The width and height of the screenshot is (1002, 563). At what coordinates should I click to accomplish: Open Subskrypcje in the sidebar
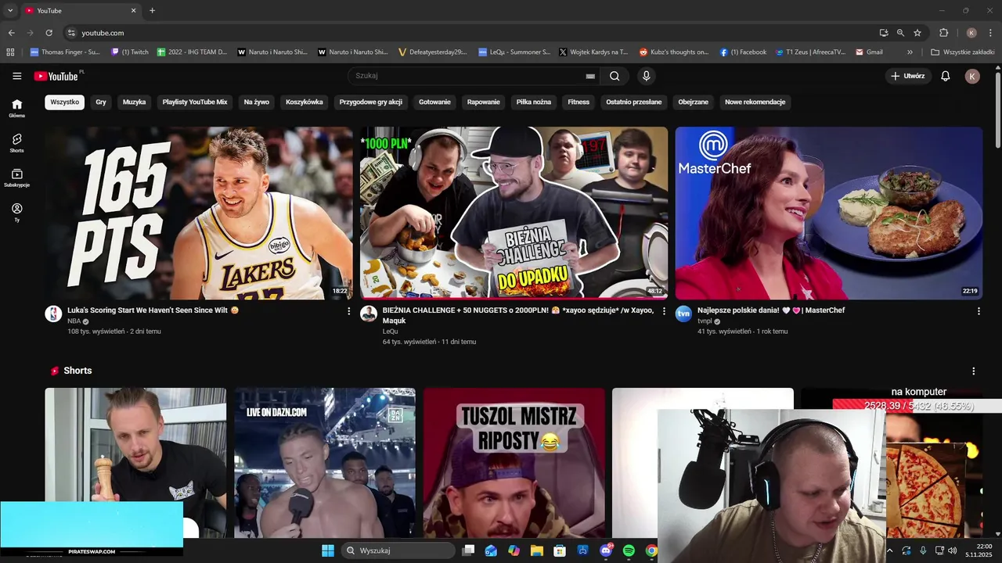[x=17, y=178]
